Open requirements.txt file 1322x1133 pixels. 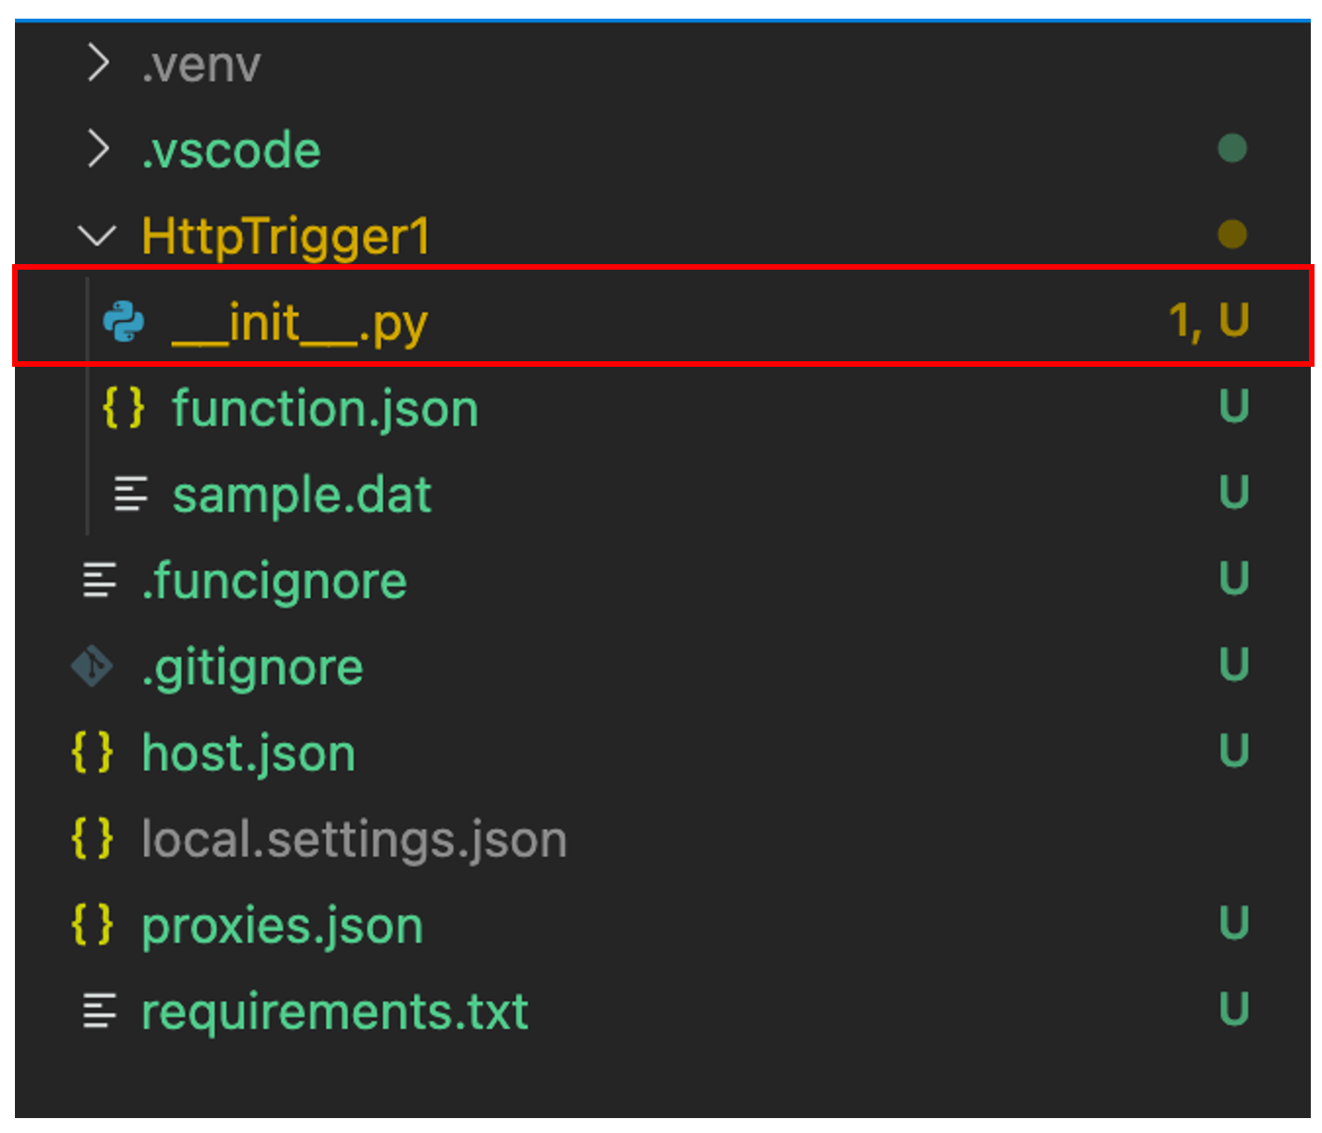pyautogui.click(x=334, y=1011)
